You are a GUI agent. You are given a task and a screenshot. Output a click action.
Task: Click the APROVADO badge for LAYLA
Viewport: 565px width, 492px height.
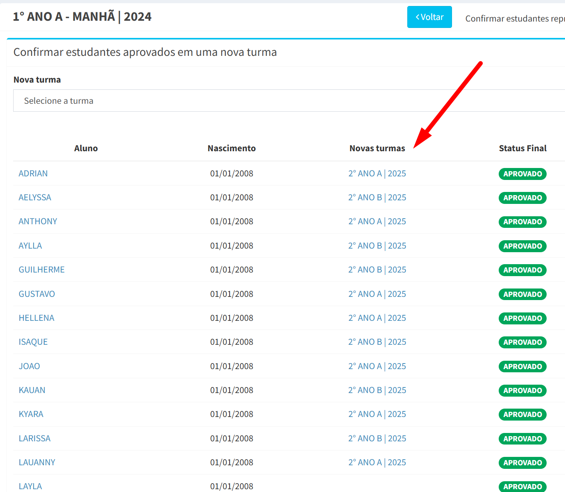pyautogui.click(x=522, y=486)
